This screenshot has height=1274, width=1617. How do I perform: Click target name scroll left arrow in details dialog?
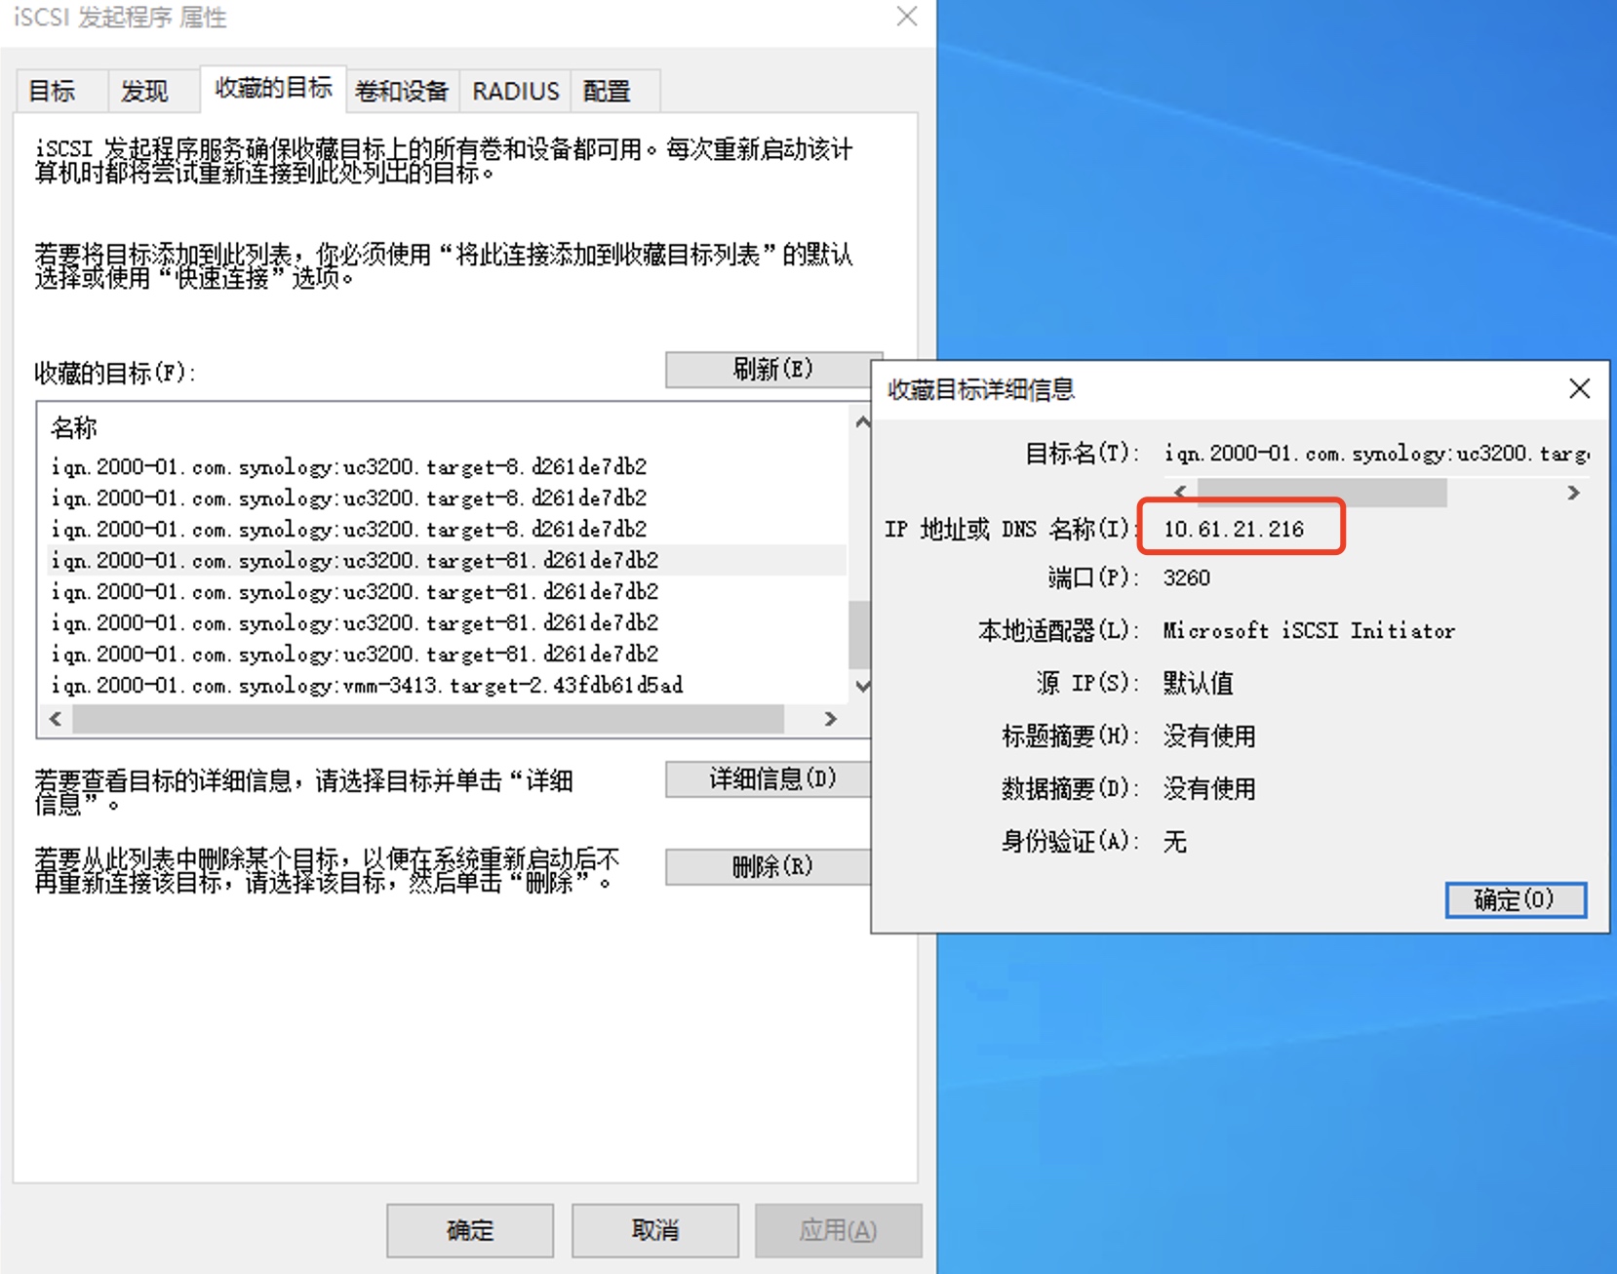1181,492
